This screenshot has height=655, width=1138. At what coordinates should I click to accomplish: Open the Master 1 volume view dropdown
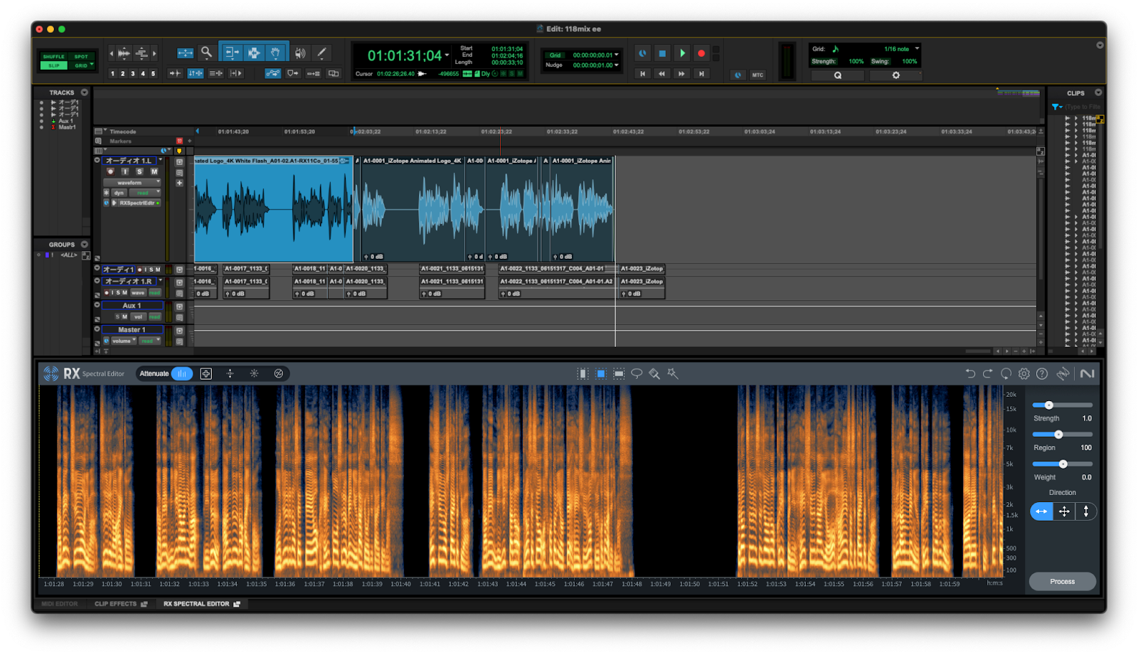124,341
